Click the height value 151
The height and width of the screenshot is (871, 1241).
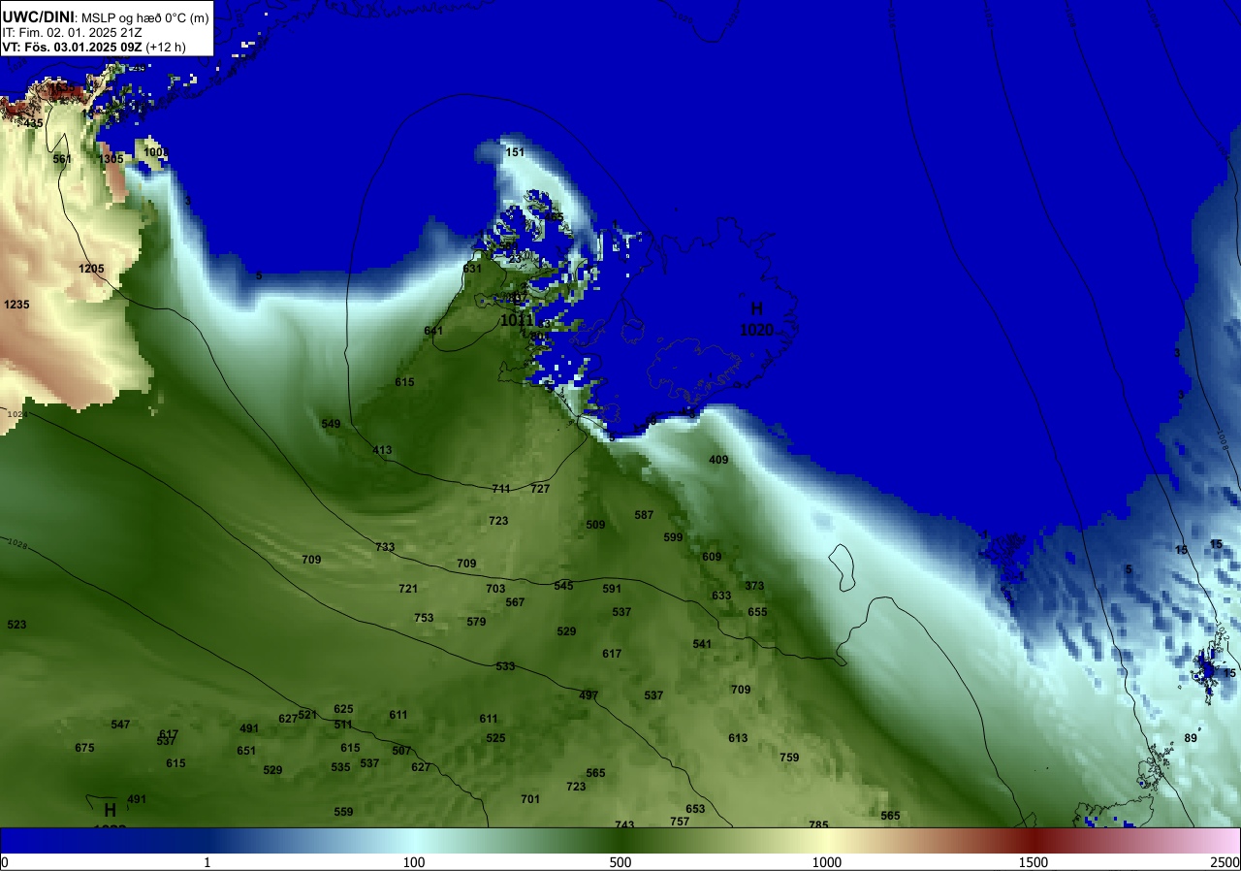click(x=515, y=152)
